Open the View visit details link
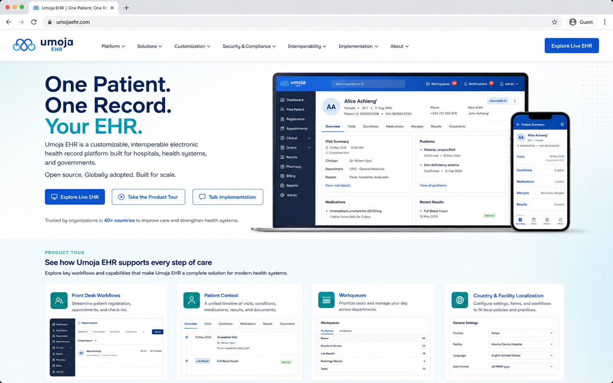 [338, 186]
